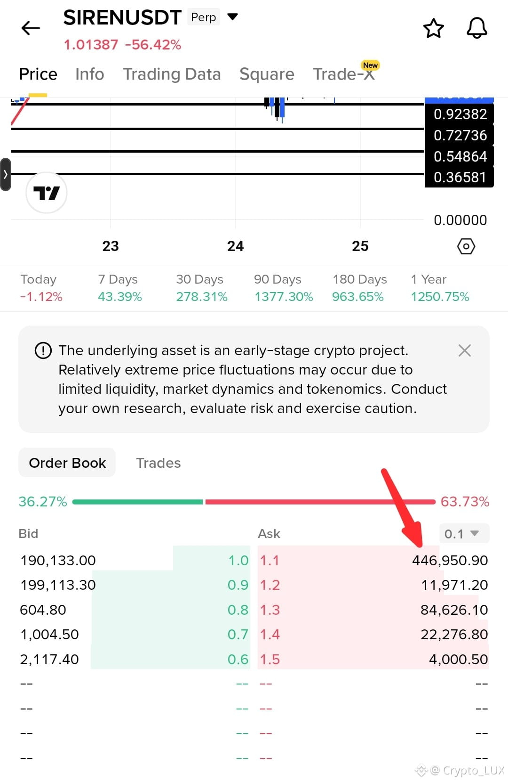Open the Square tab
Viewport: 508px width, 782px height.
pyautogui.click(x=267, y=74)
